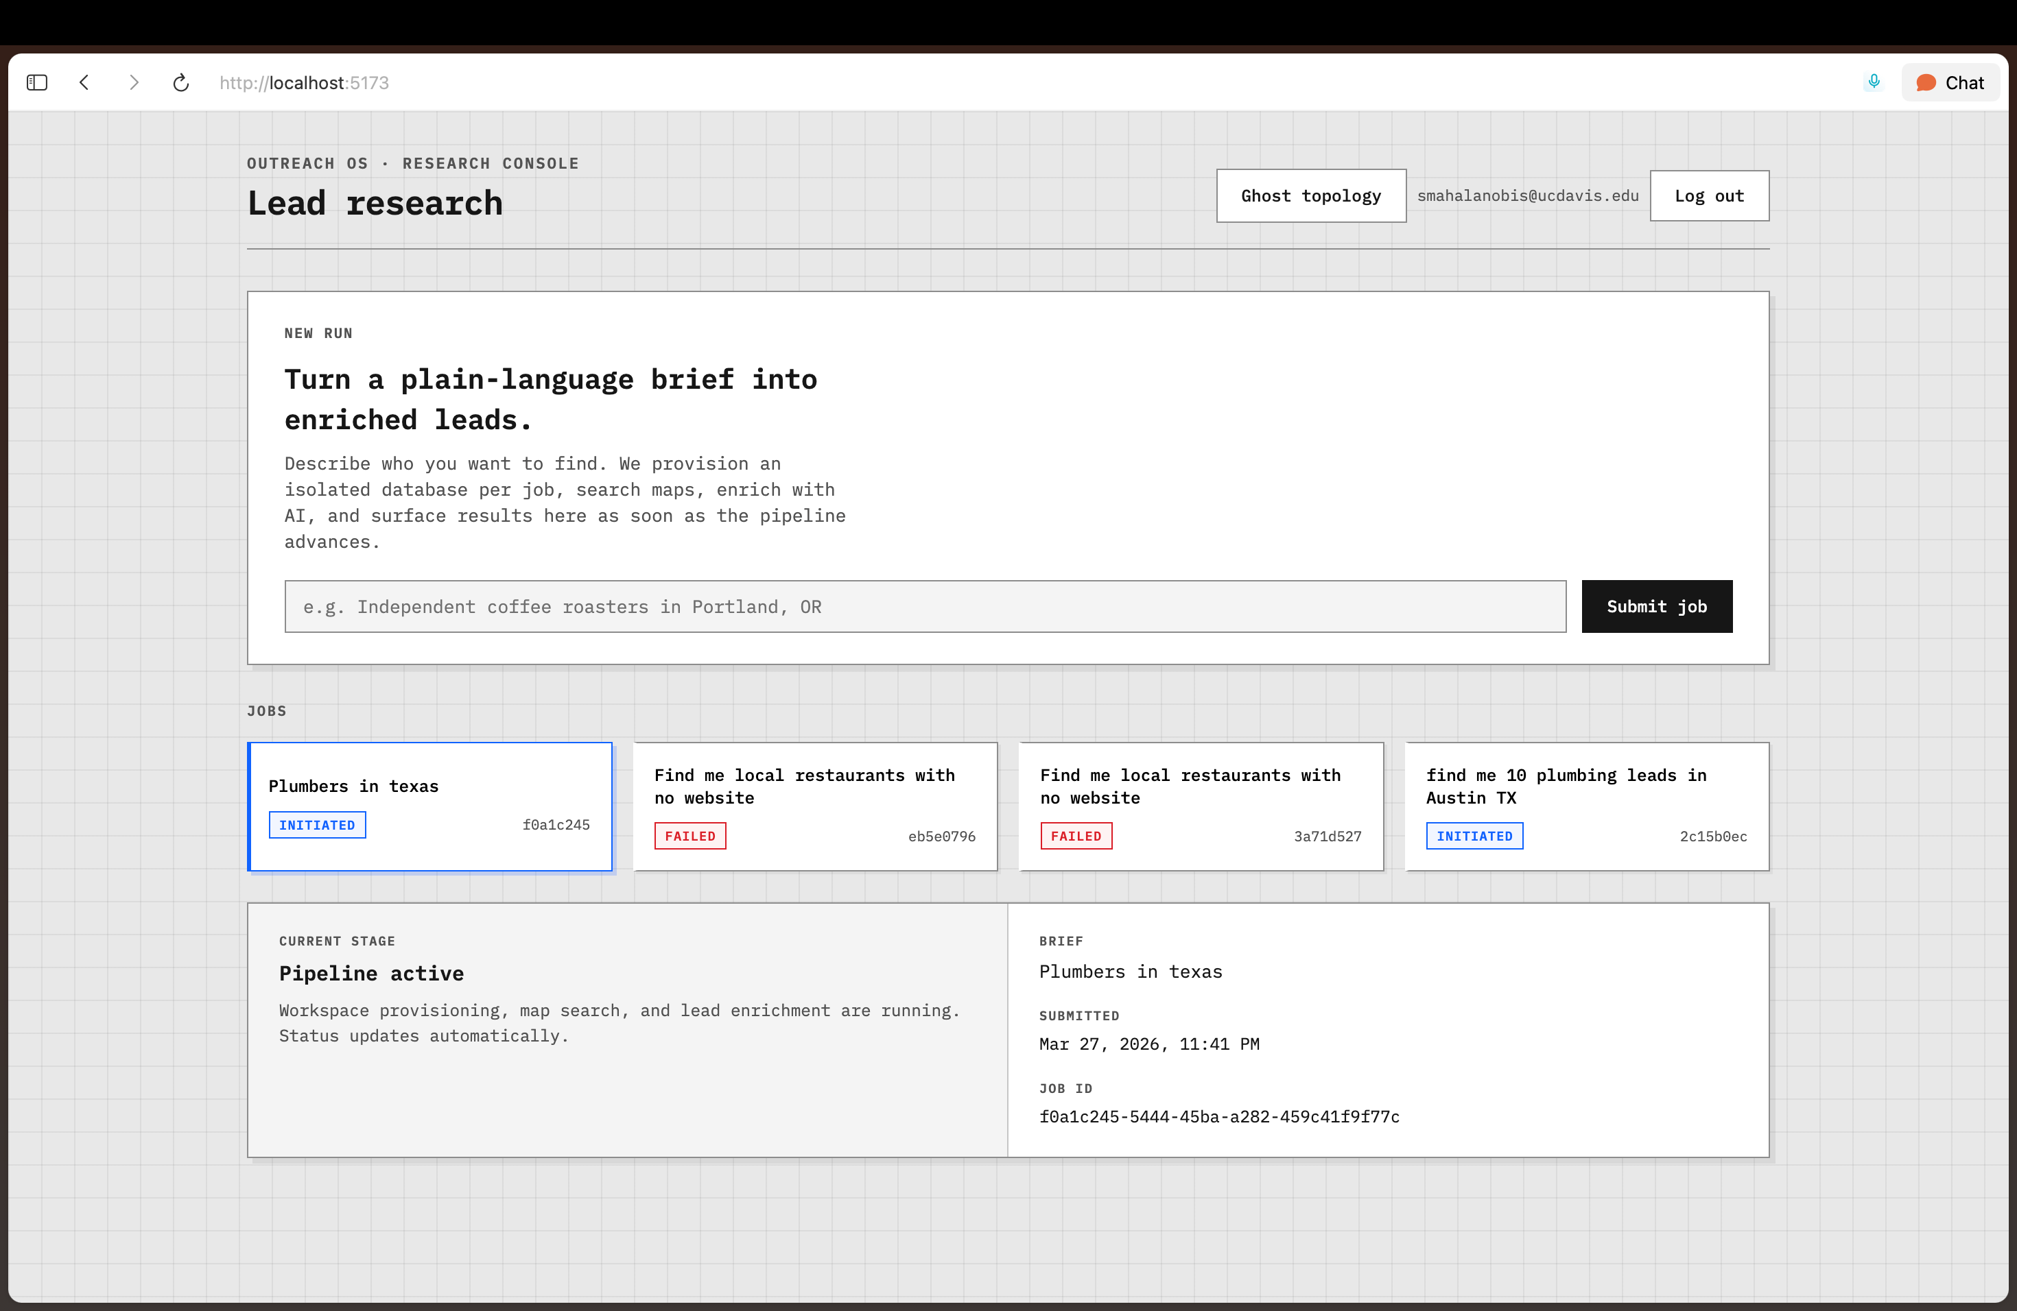Submit the job with Submit job
Screen dimensions: 2017x1311
1656,606
